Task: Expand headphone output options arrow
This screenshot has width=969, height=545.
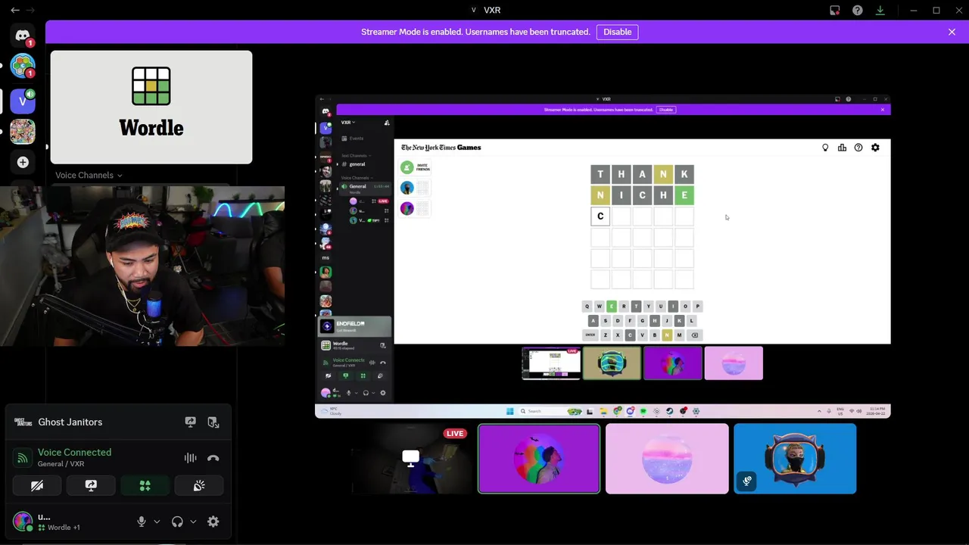Action: pyautogui.click(x=193, y=522)
